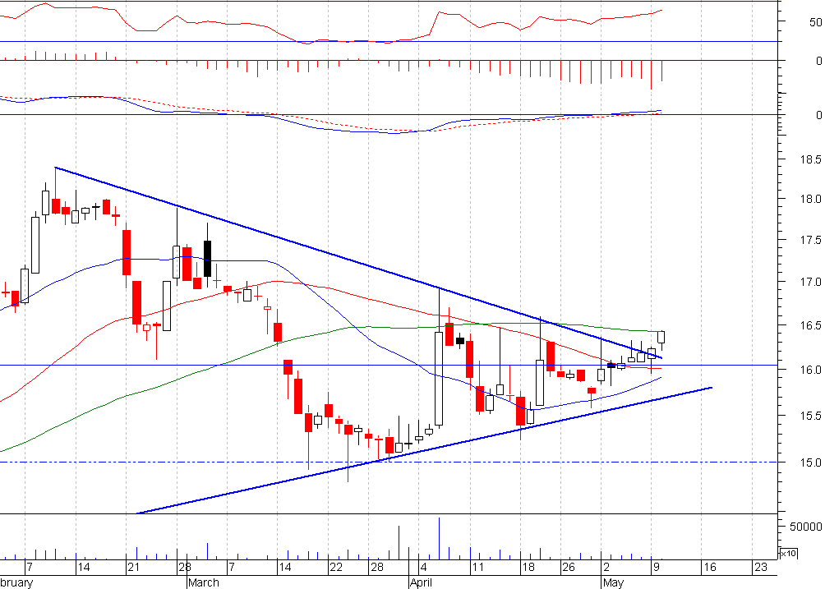
Task: Click the "March" month label
Action: click(x=203, y=582)
